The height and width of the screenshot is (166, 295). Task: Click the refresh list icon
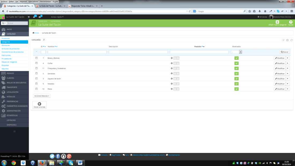(292, 40)
